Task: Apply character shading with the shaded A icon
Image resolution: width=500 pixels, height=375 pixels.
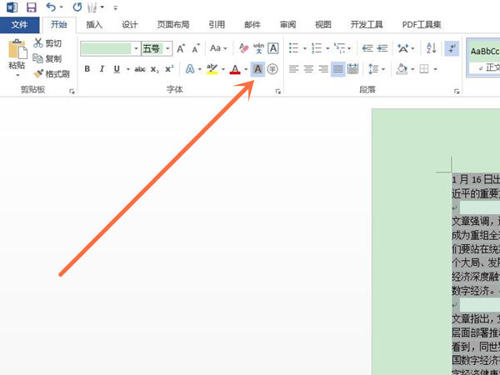Action: 257,69
